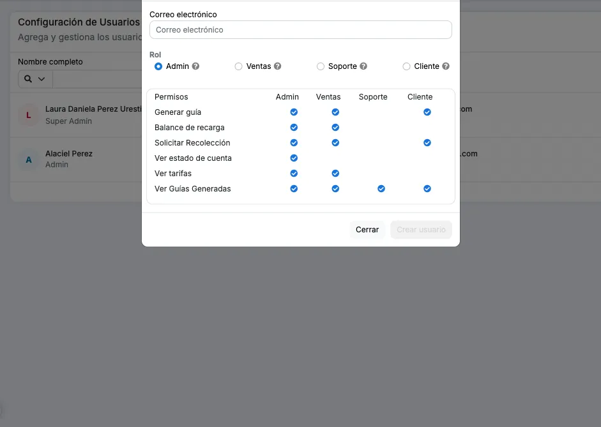Image resolution: width=601 pixels, height=427 pixels.
Task: Choose the Ventas role radio button
Action: pyautogui.click(x=238, y=66)
